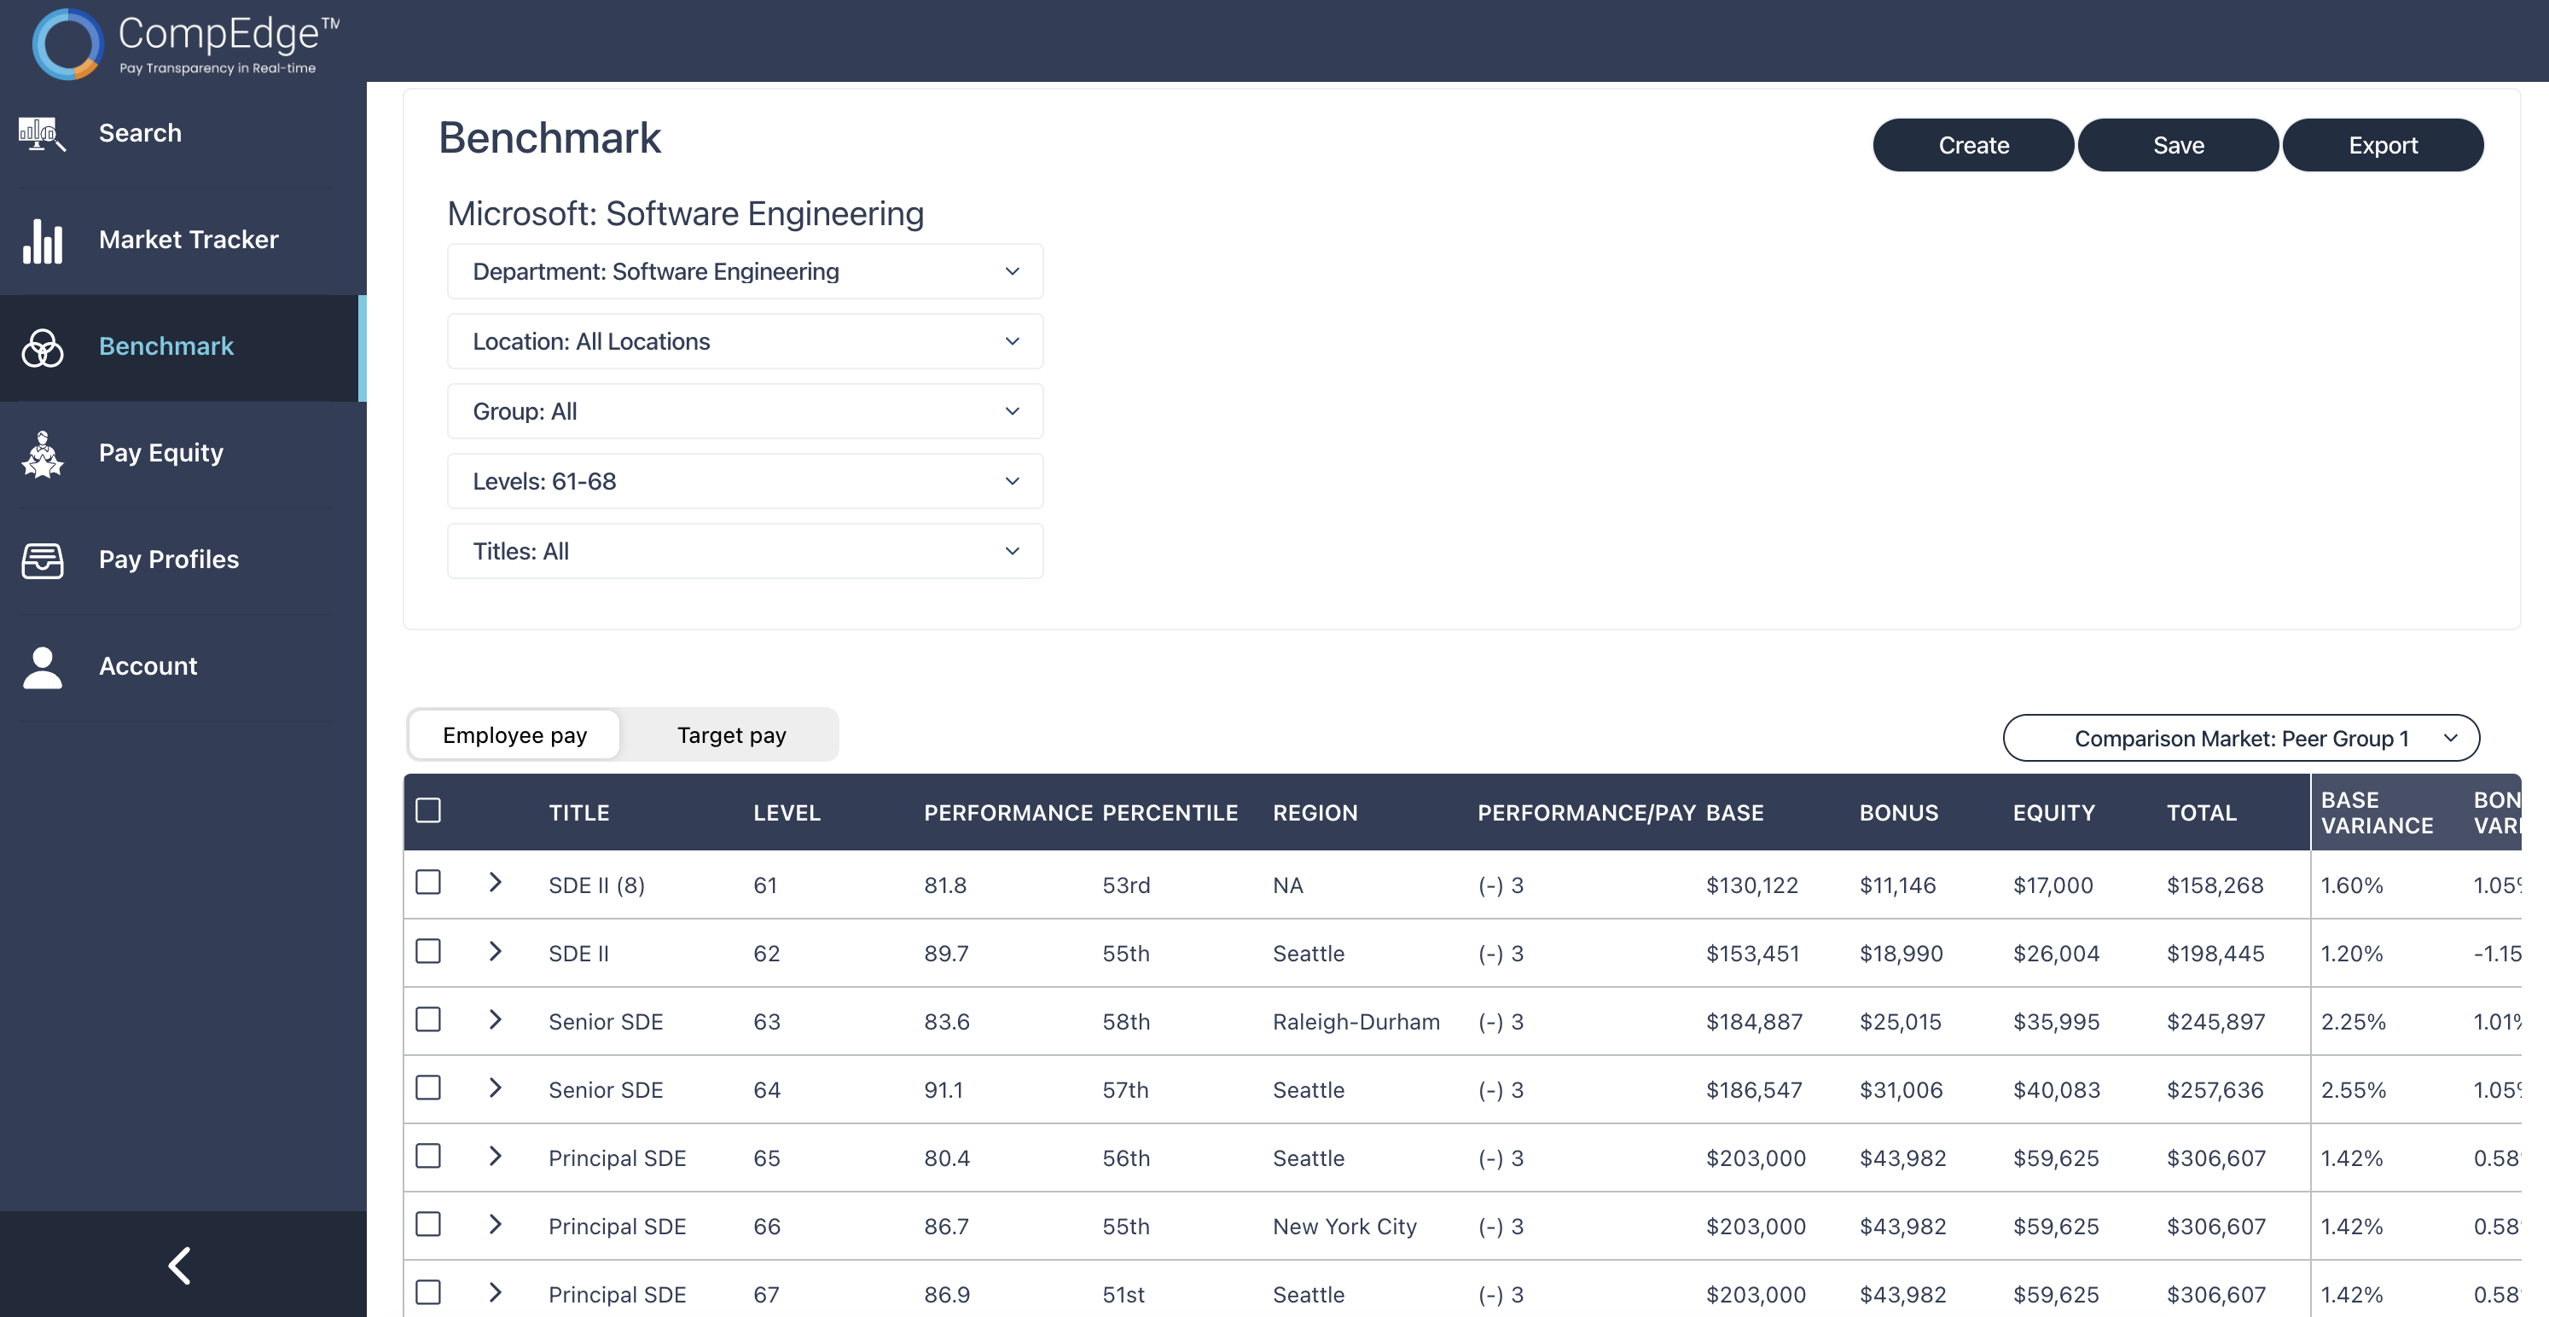
Task: Click the CompEdge logo
Action: pyautogui.click(x=183, y=42)
